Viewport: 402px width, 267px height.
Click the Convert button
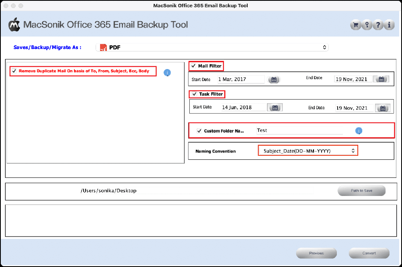(369, 253)
